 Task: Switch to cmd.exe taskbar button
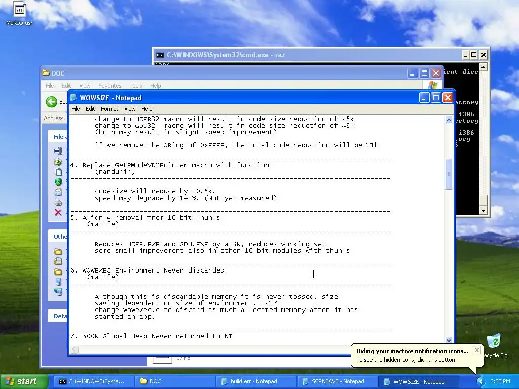tap(94, 381)
